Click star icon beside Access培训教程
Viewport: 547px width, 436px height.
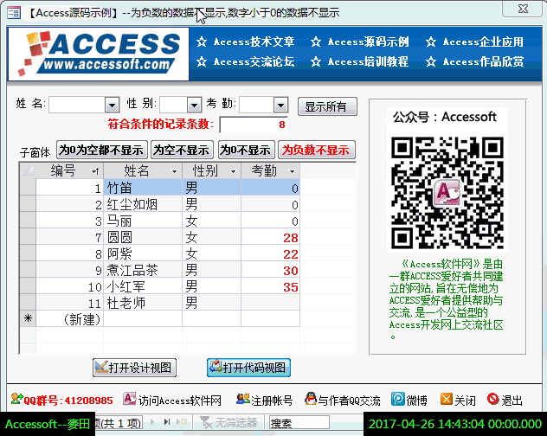click(316, 62)
